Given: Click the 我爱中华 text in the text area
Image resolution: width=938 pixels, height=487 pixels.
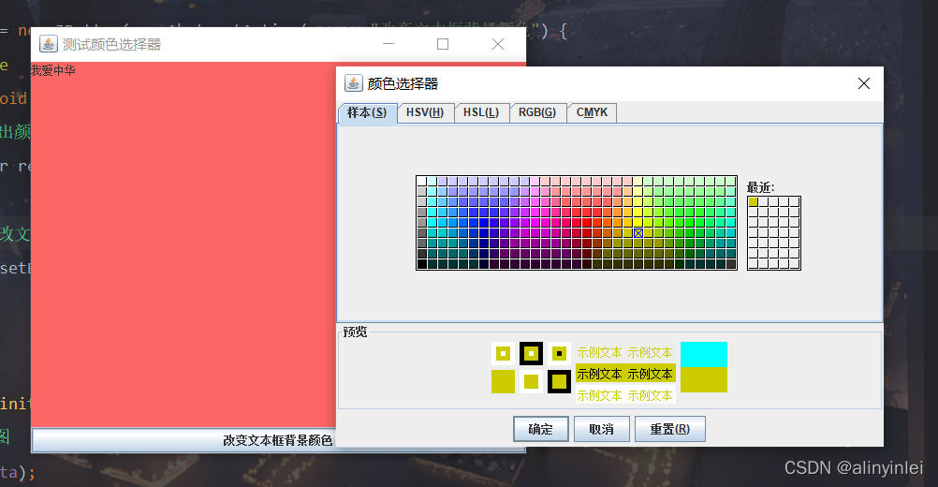Looking at the screenshot, I should pos(53,70).
